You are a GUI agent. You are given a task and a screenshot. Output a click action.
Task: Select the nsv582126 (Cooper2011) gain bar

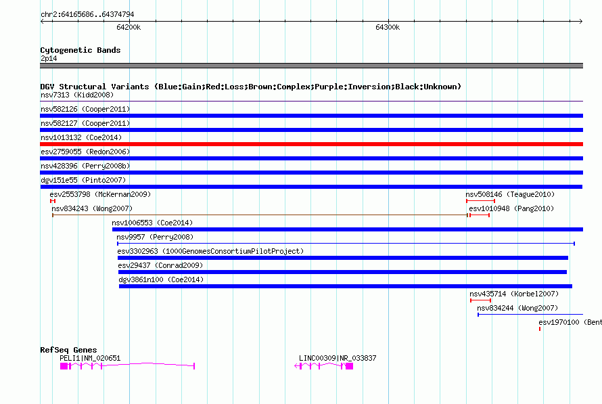tap(311, 116)
